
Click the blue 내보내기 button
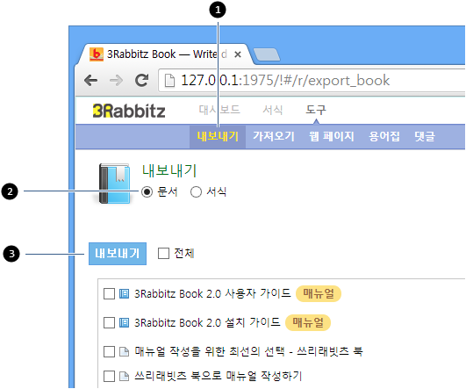coord(118,254)
